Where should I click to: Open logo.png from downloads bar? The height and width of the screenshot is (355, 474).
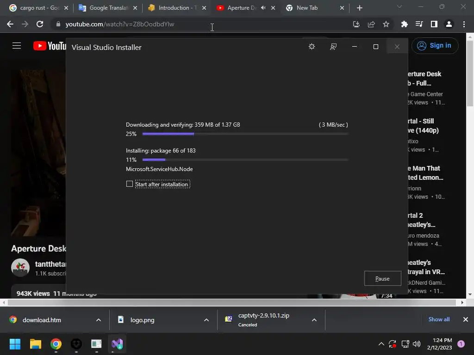[x=143, y=320]
